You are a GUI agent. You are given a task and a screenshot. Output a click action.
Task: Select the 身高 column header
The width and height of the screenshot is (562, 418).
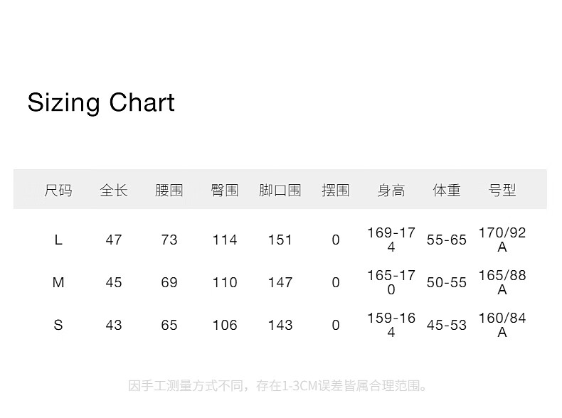[x=391, y=190]
